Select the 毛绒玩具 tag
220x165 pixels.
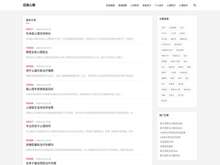183,72
